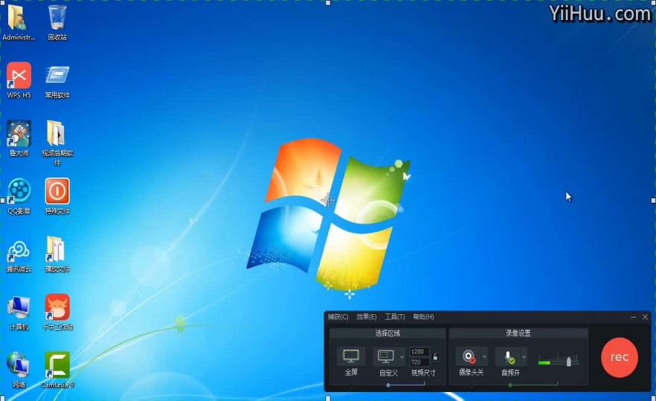The height and width of the screenshot is (401, 656).
Task: Click the width field showing 1280
Action: [x=419, y=351]
